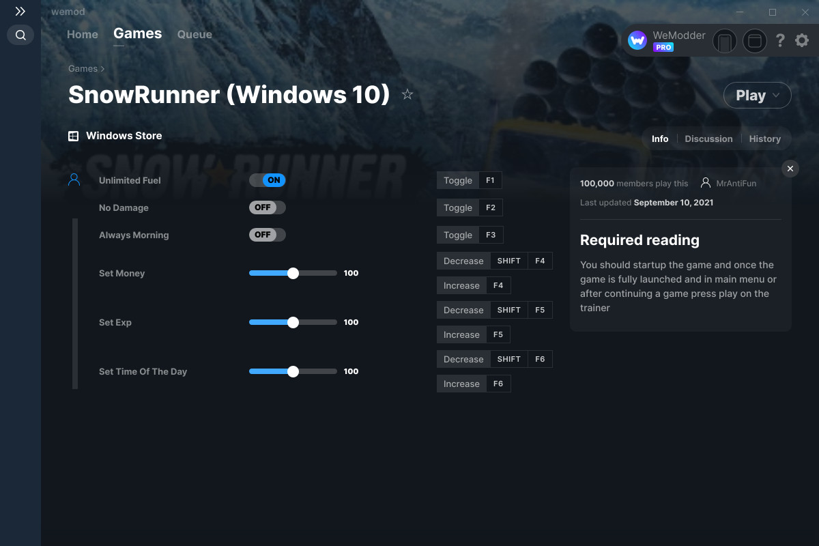819x546 pixels.
Task: Click Toggle hotkey for Always Morning F3
Action: [x=470, y=235]
